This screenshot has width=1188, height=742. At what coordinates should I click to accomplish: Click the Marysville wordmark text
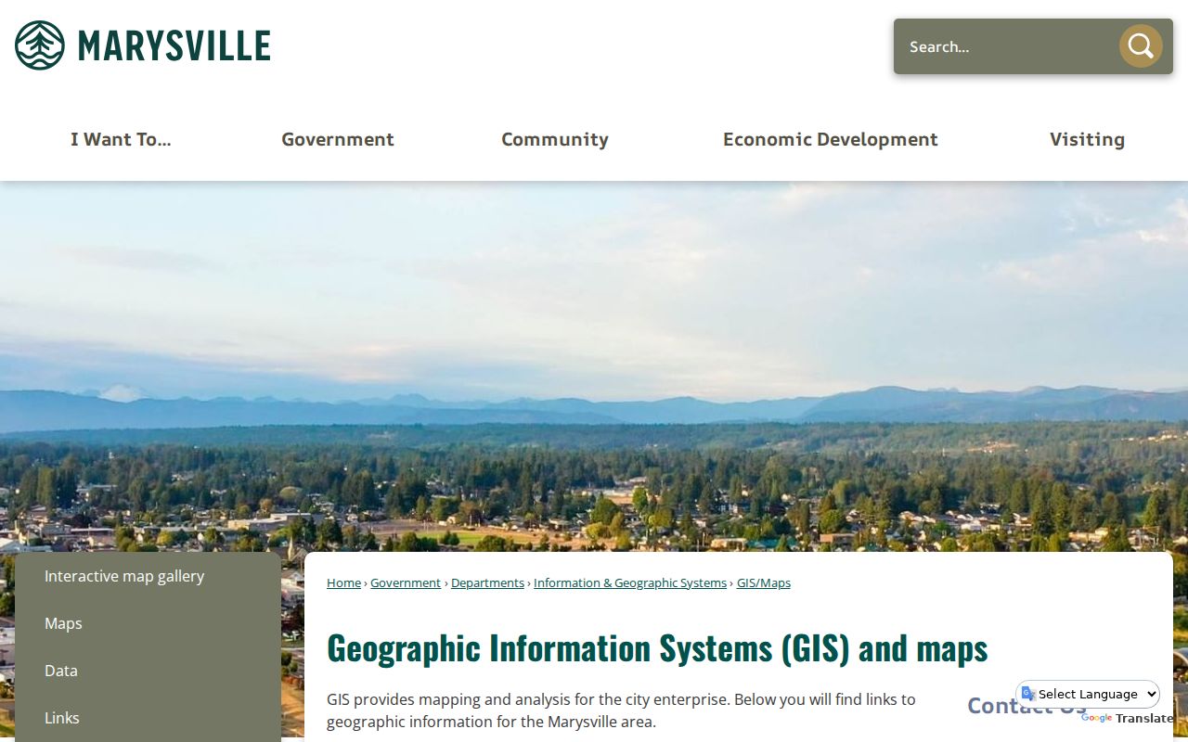pos(174,45)
